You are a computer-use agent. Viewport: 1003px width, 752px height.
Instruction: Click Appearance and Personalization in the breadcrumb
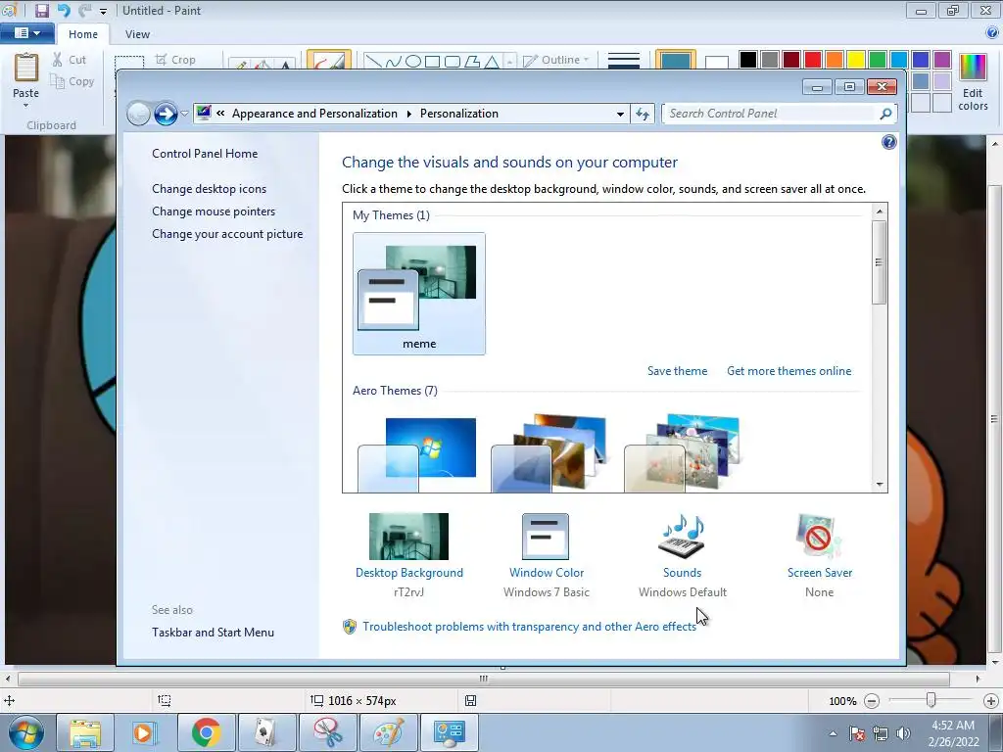tap(314, 114)
